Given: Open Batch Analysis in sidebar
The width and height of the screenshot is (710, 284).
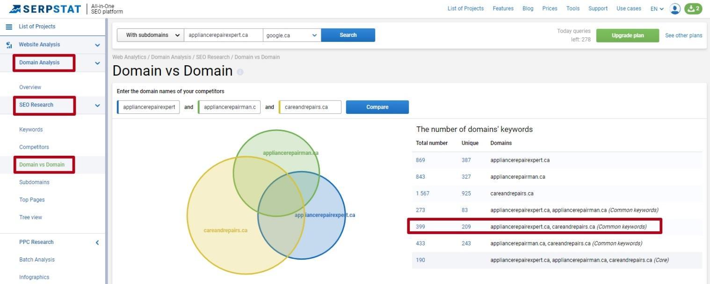Looking at the screenshot, I should click(37, 260).
